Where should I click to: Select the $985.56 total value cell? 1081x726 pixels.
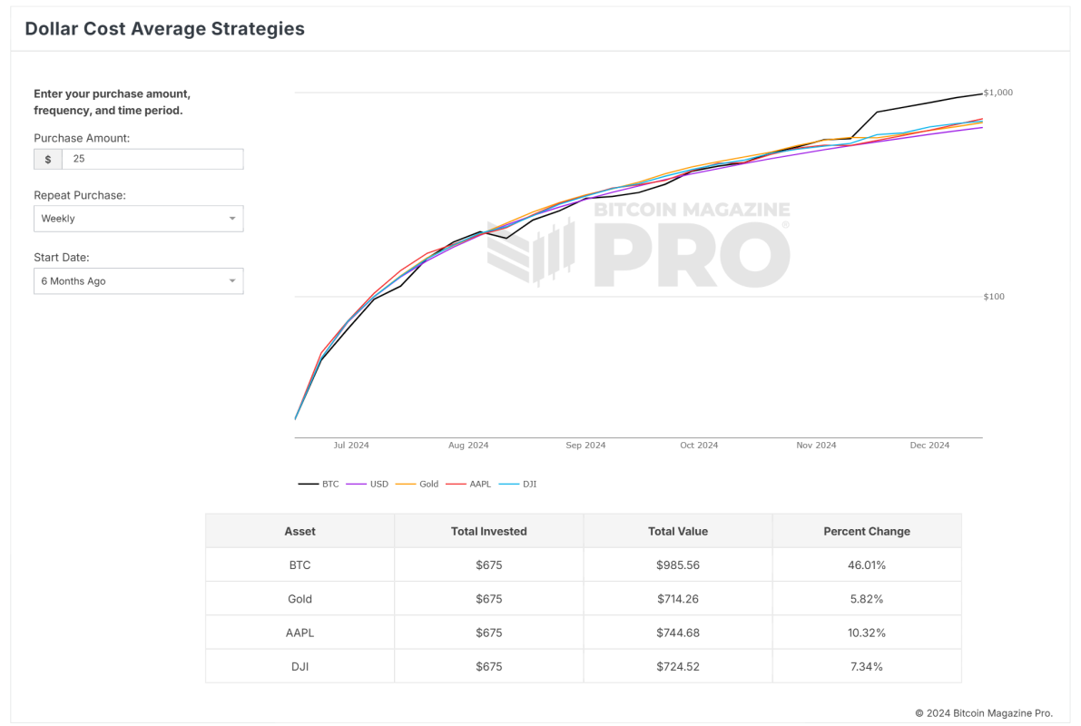677,564
